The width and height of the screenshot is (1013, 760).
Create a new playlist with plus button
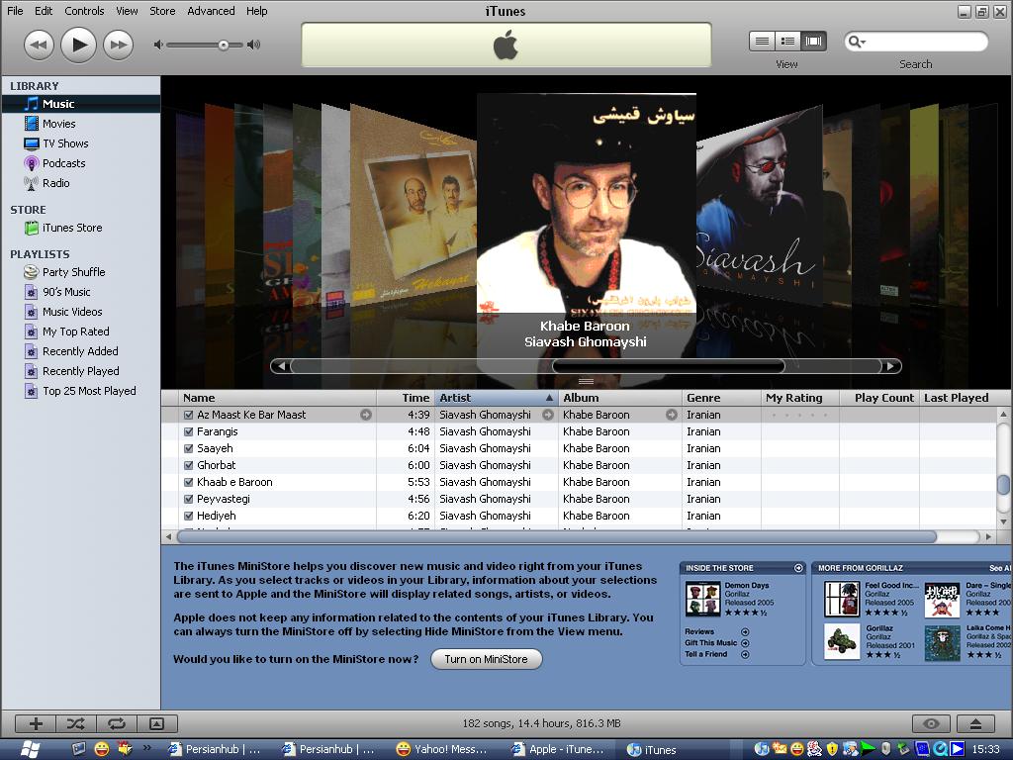coord(36,723)
